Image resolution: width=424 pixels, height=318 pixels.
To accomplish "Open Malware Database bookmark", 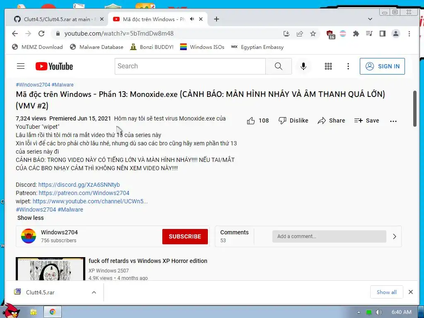I will coord(96,47).
